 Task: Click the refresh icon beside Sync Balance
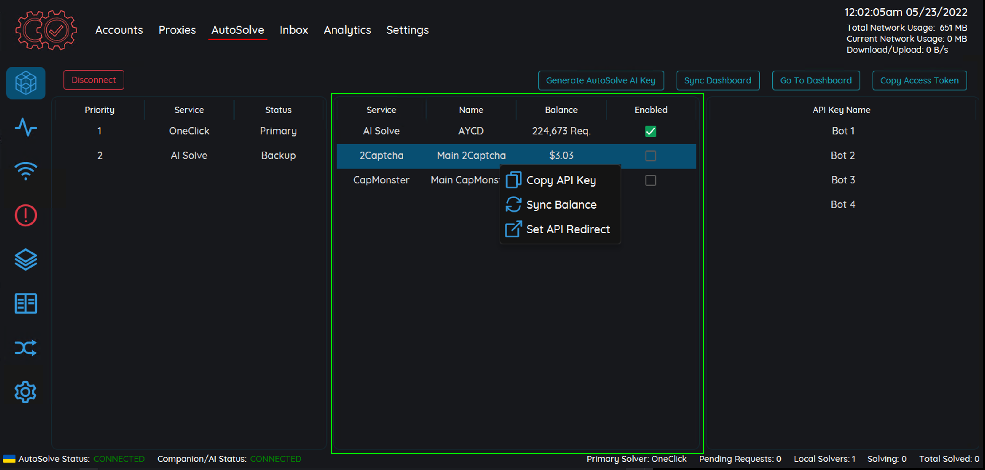(x=513, y=205)
